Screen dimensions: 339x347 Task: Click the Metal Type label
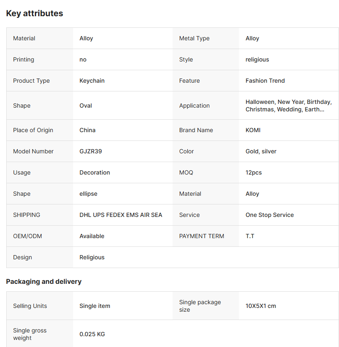(x=194, y=38)
